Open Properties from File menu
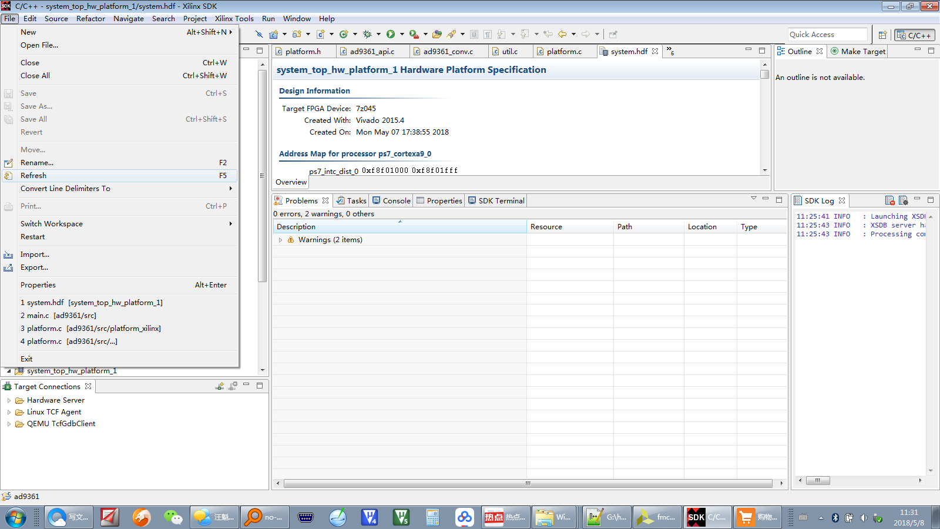The image size is (940, 529). click(x=120, y=285)
